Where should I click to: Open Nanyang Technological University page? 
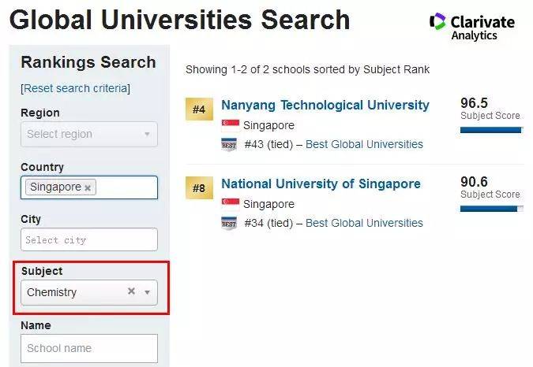click(325, 105)
